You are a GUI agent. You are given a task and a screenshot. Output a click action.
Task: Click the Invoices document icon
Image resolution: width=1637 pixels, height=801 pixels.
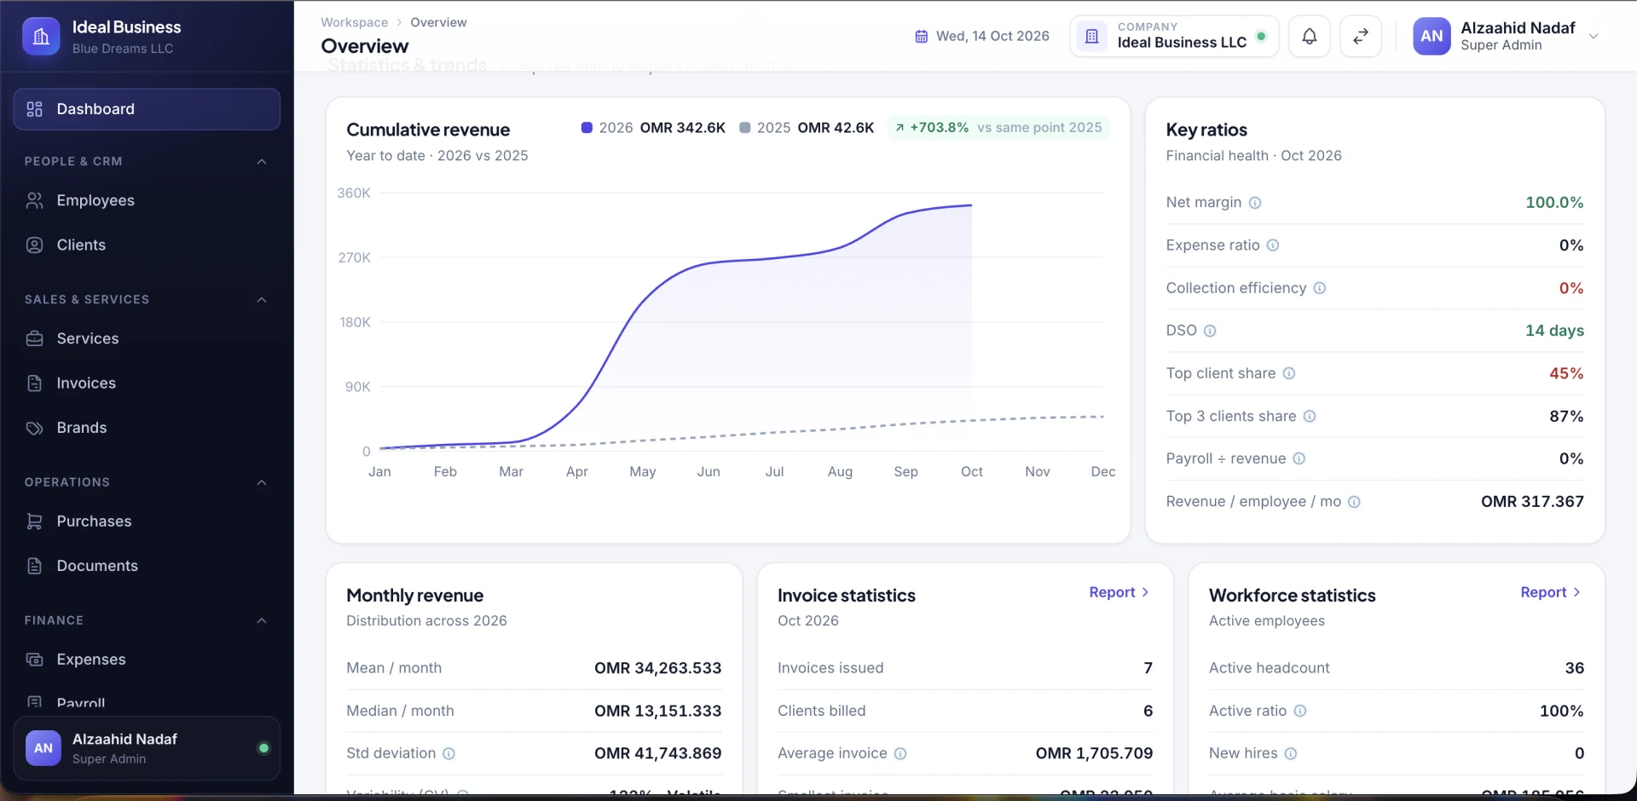click(x=35, y=383)
